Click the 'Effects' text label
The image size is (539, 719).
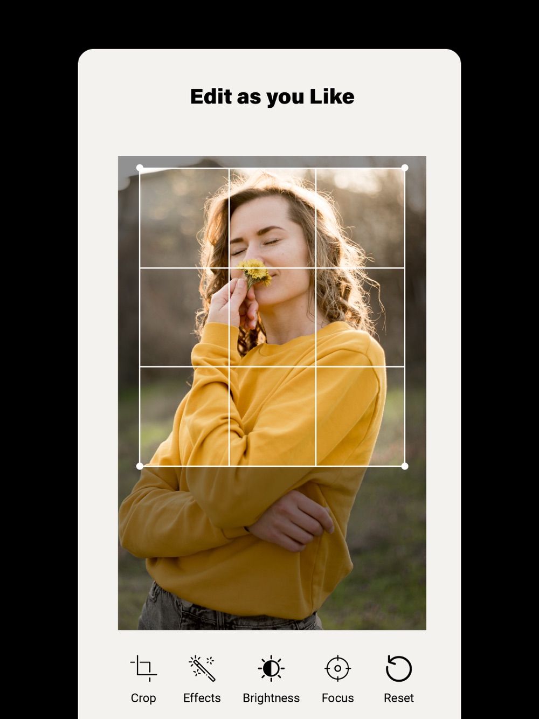(x=202, y=698)
